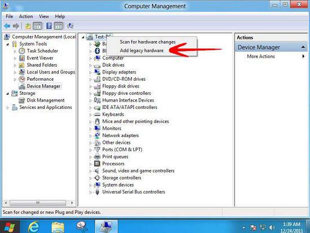Open the File menu
The height and width of the screenshot is (233, 310).
[9, 16]
